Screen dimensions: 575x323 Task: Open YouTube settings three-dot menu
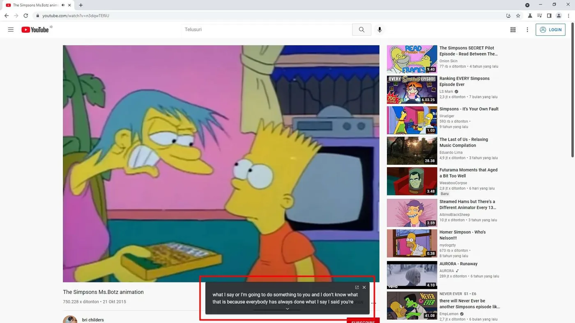527,30
